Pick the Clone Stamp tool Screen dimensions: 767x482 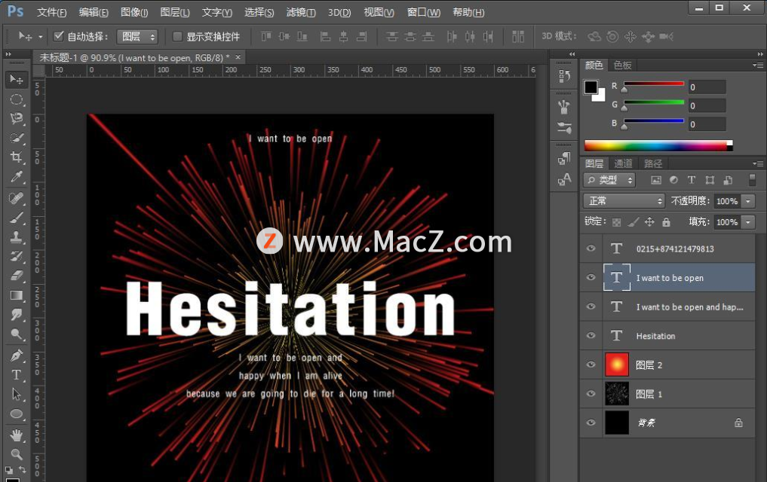point(16,237)
